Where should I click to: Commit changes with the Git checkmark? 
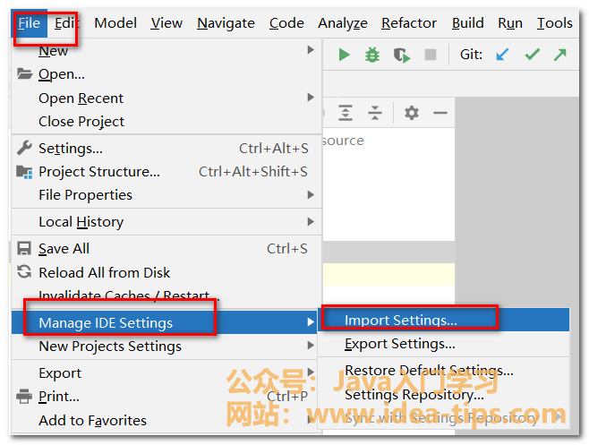click(532, 55)
